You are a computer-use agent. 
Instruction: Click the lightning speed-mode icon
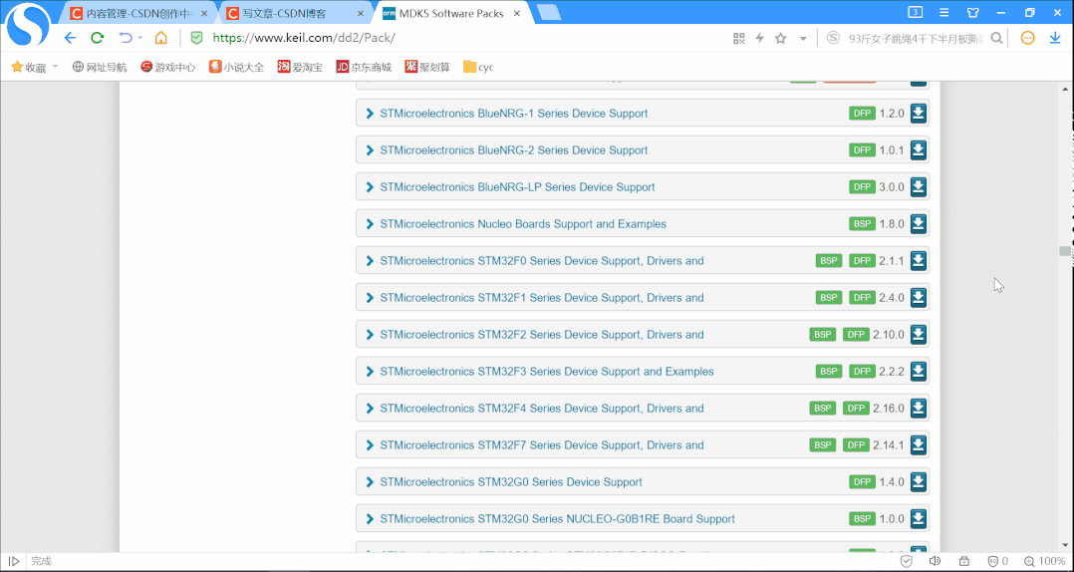tap(759, 38)
